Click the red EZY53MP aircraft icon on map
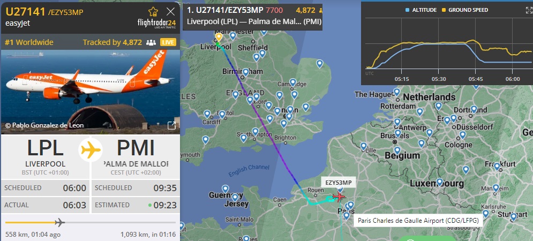The image size is (533, 241). tap(339, 197)
